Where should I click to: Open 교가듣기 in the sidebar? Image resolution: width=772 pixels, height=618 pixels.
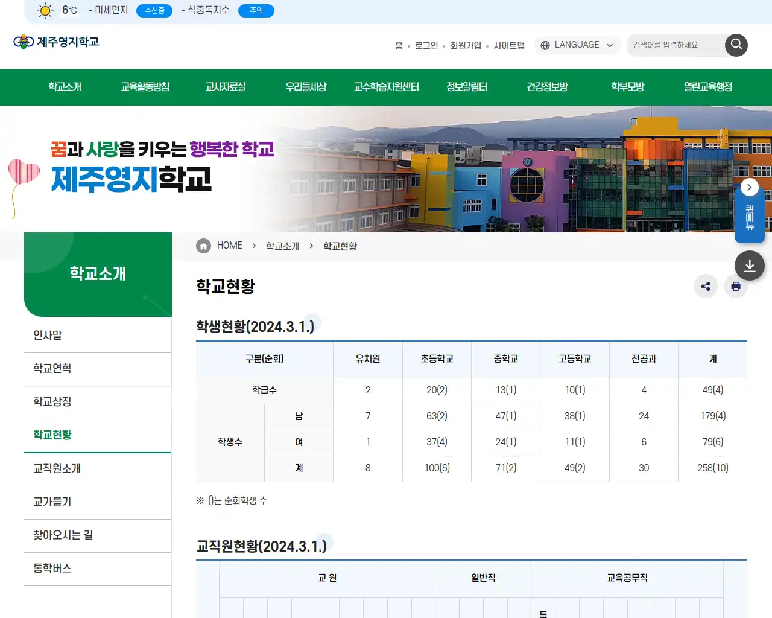coord(98,502)
